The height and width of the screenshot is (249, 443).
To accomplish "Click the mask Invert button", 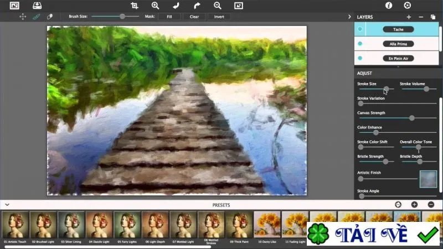I will tap(219, 17).
